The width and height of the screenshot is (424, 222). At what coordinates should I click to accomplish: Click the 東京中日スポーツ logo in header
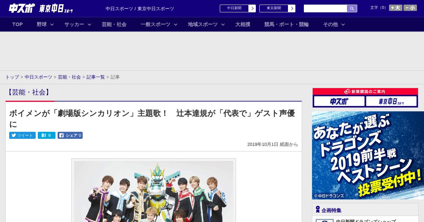(56, 8)
